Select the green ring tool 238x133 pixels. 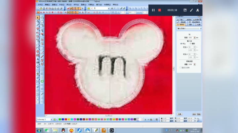[42, 81]
